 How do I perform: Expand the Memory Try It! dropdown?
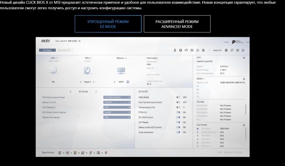tap(117, 102)
